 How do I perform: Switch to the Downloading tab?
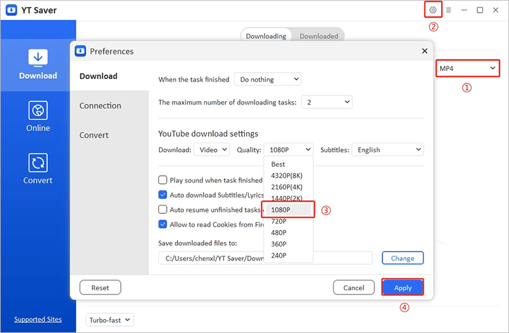266,36
